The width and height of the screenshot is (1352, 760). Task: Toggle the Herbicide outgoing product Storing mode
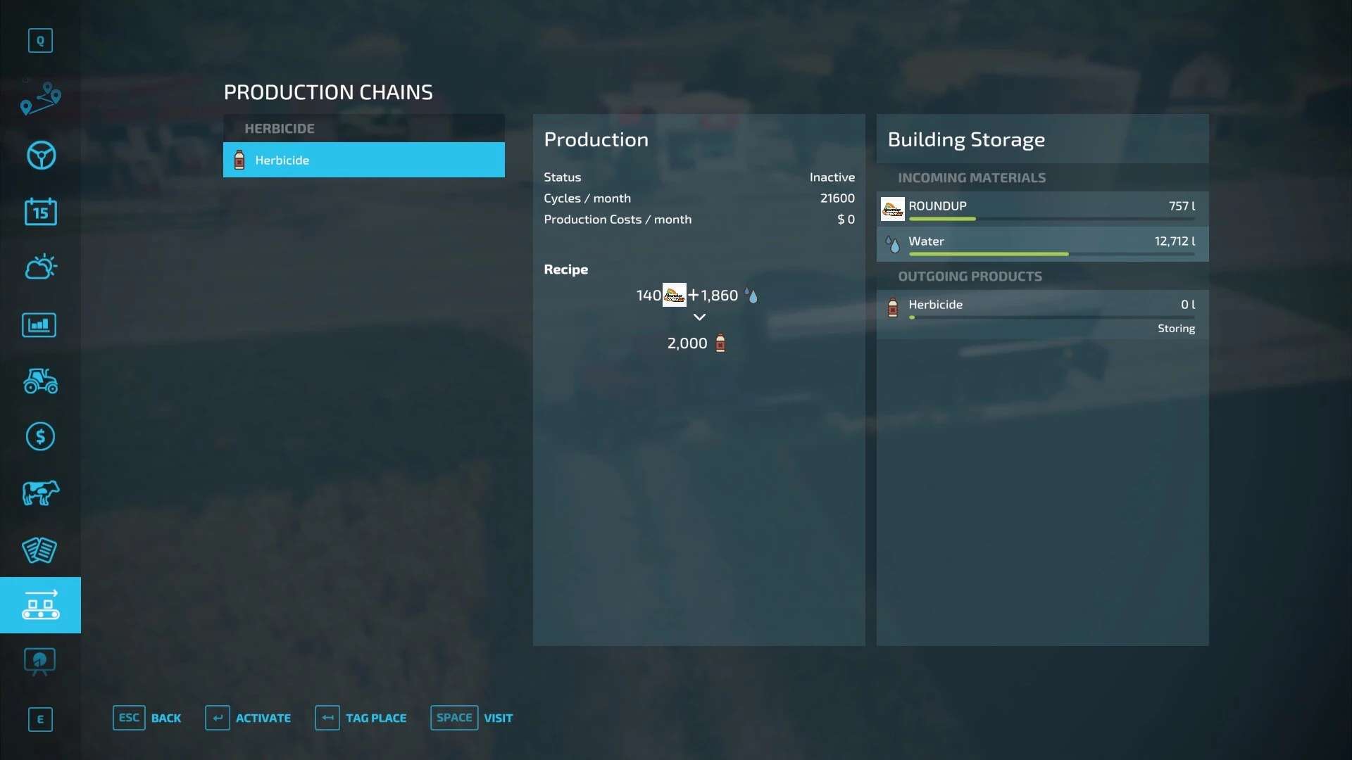[x=1175, y=329]
